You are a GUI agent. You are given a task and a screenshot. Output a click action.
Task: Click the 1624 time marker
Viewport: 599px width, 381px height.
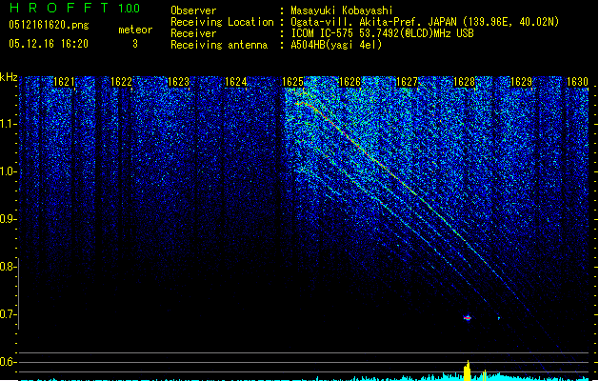[x=236, y=82]
